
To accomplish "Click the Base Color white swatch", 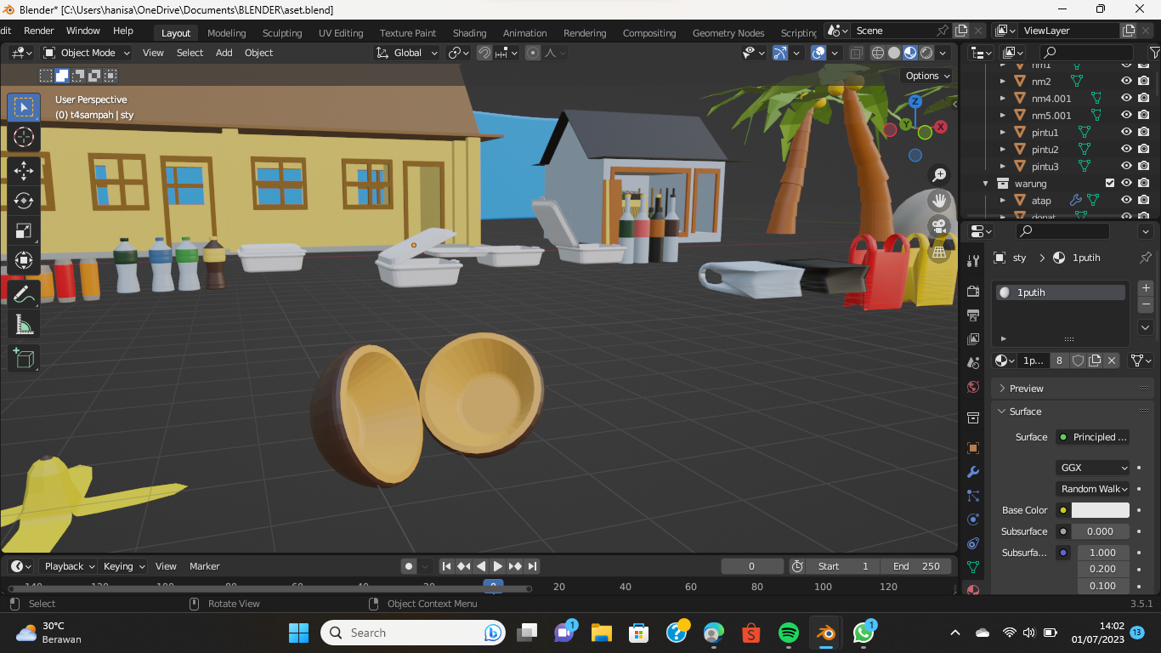I will [1100, 510].
